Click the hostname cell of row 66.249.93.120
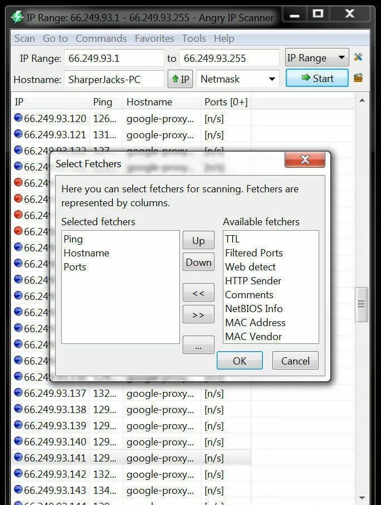The width and height of the screenshot is (381, 505). [160, 119]
